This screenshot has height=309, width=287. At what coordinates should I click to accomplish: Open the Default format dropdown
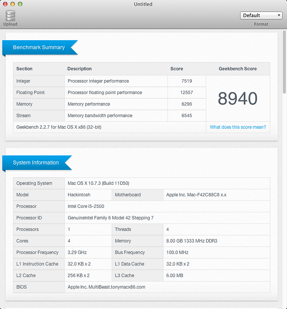coord(261,16)
